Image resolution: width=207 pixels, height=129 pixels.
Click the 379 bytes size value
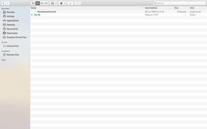point(182,12)
